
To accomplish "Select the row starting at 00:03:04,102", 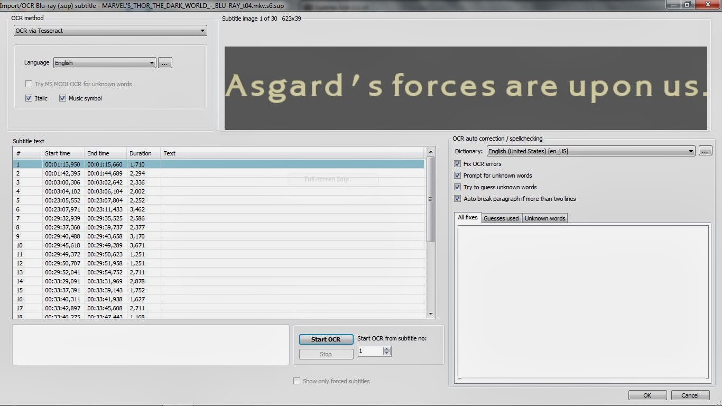I will [218, 191].
